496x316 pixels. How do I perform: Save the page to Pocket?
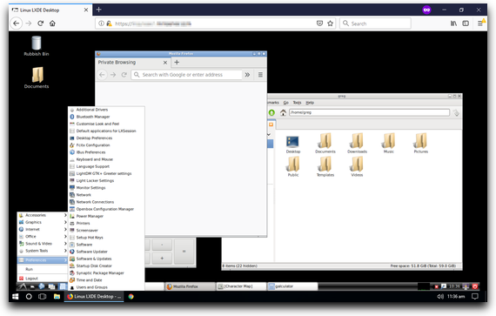[x=320, y=24]
